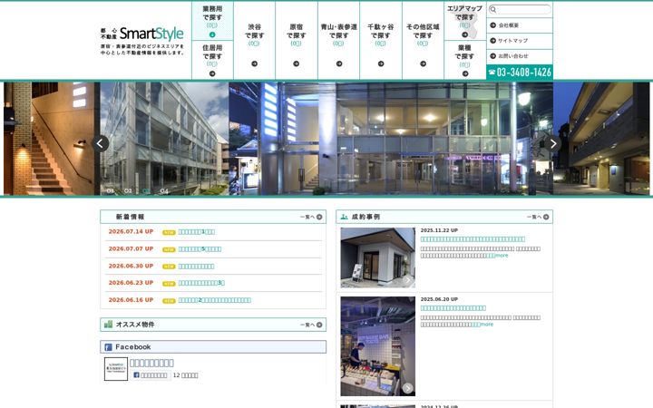Open news item dated 2026.06.16
The width and height of the screenshot is (653, 408).
(x=214, y=300)
